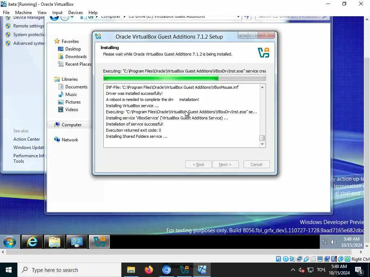The width and height of the screenshot is (370, 277).
Task: Select Libraries in Explorer navigation pane
Action: (69, 79)
